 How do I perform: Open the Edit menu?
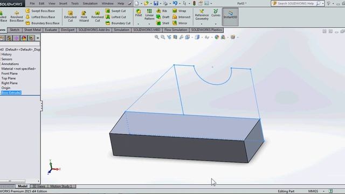coord(42,3)
